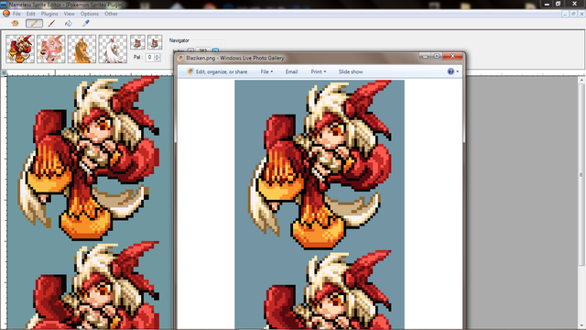586x330 pixels.
Task: Click Email in Photo Gallery toolbar
Action: point(291,71)
